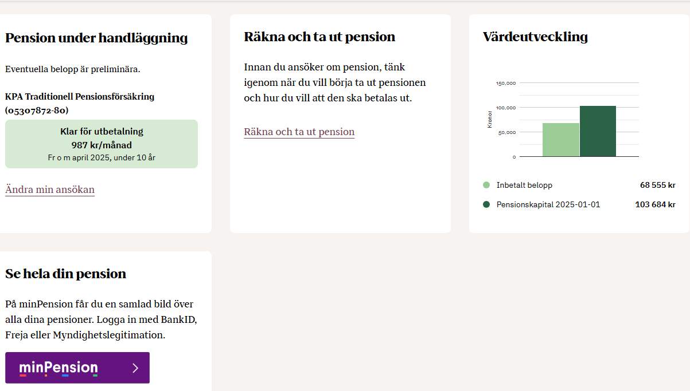This screenshot has width=690, height=391.
Task: Click the 103 684 kr amount
Action: pyautogui.click(x=655, y=204)
